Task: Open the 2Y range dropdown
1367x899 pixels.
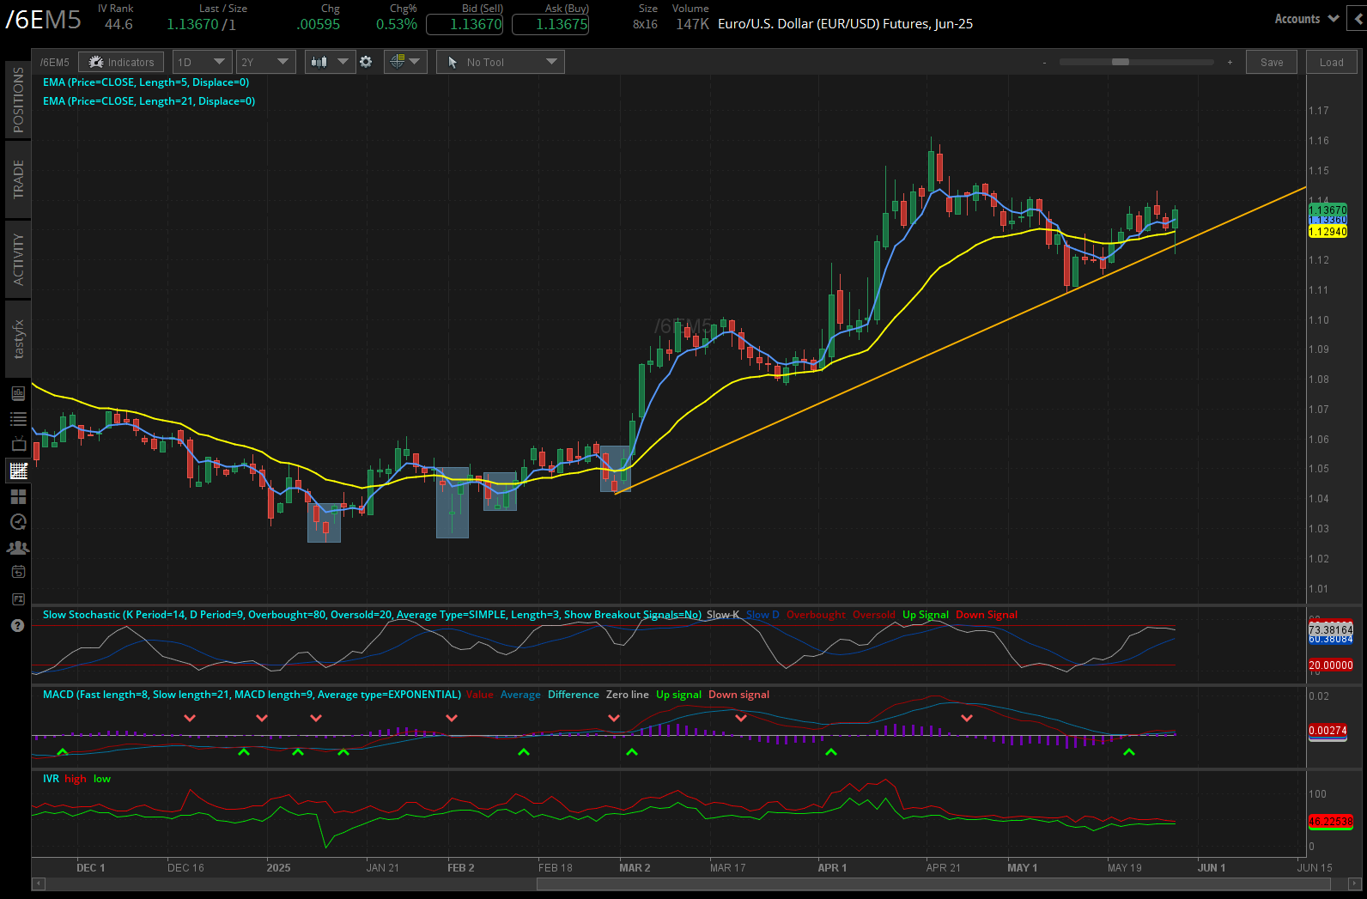Action: 265,62
